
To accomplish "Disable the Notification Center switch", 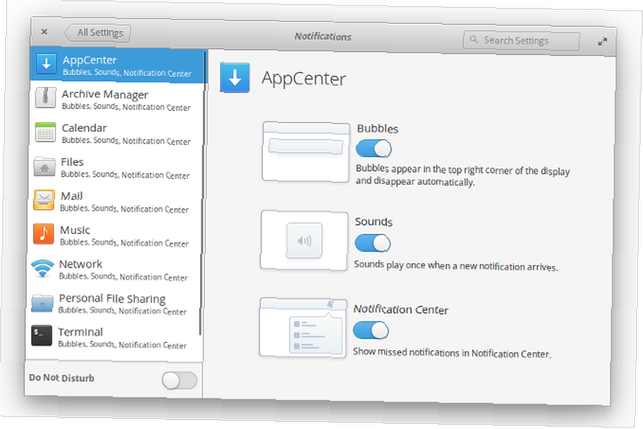I will (x=371, y=330).
